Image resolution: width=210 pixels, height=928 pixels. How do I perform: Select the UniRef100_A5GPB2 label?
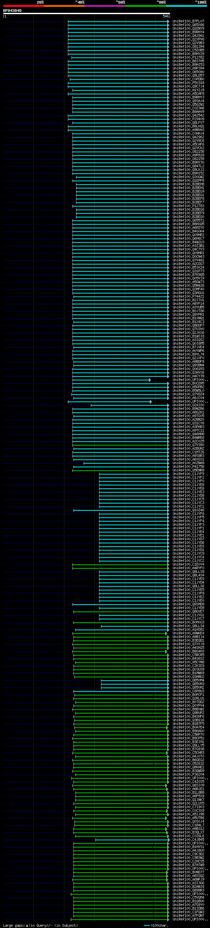[188, 387]
